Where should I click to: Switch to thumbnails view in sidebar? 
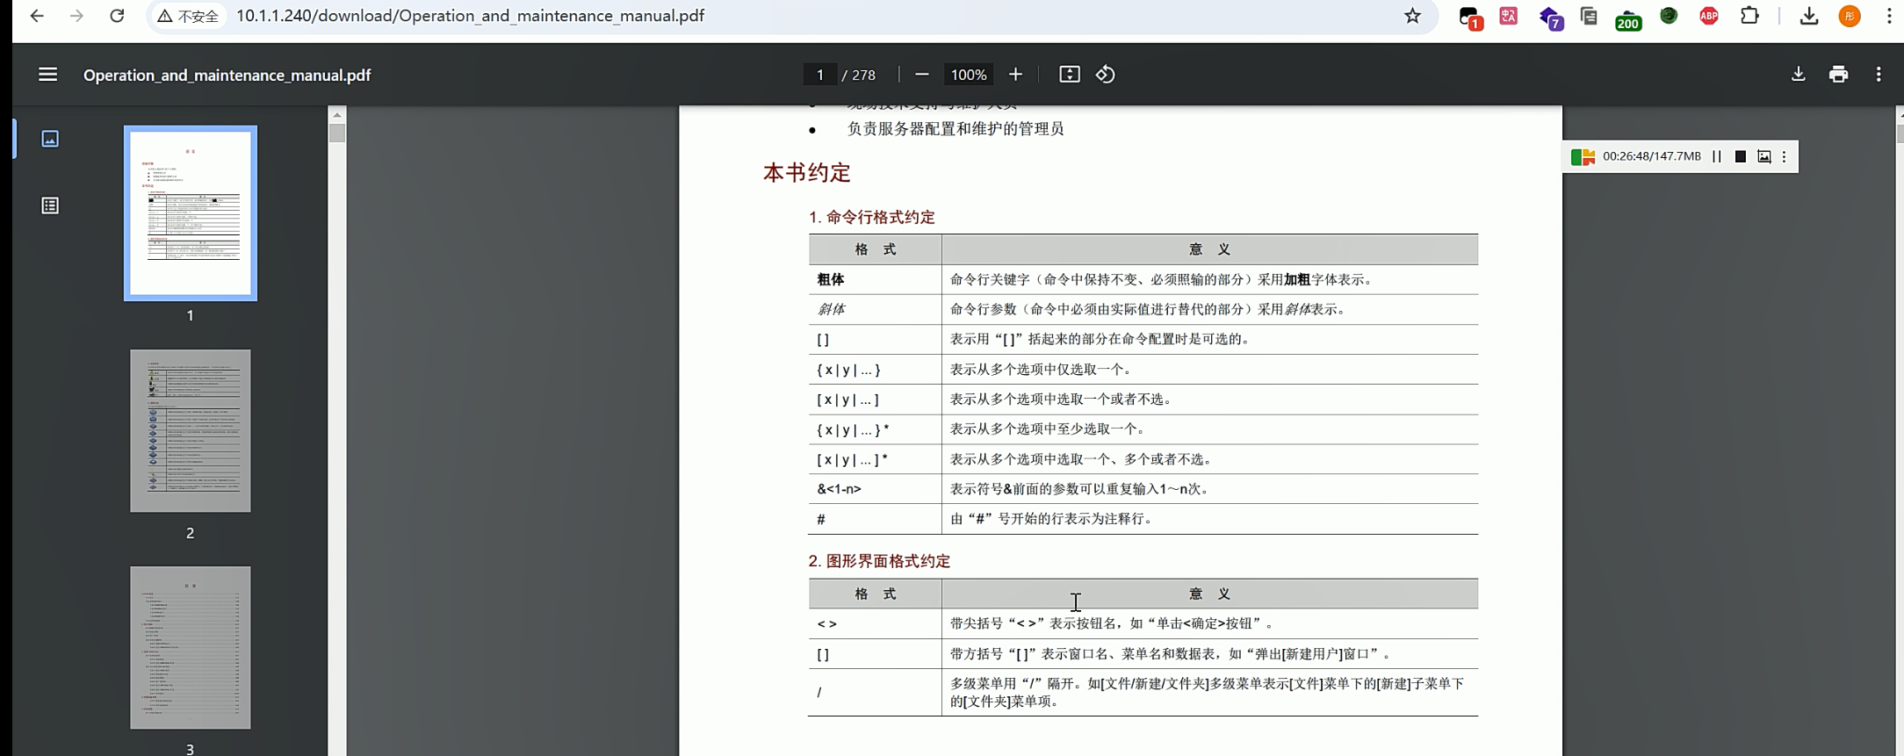50,139
